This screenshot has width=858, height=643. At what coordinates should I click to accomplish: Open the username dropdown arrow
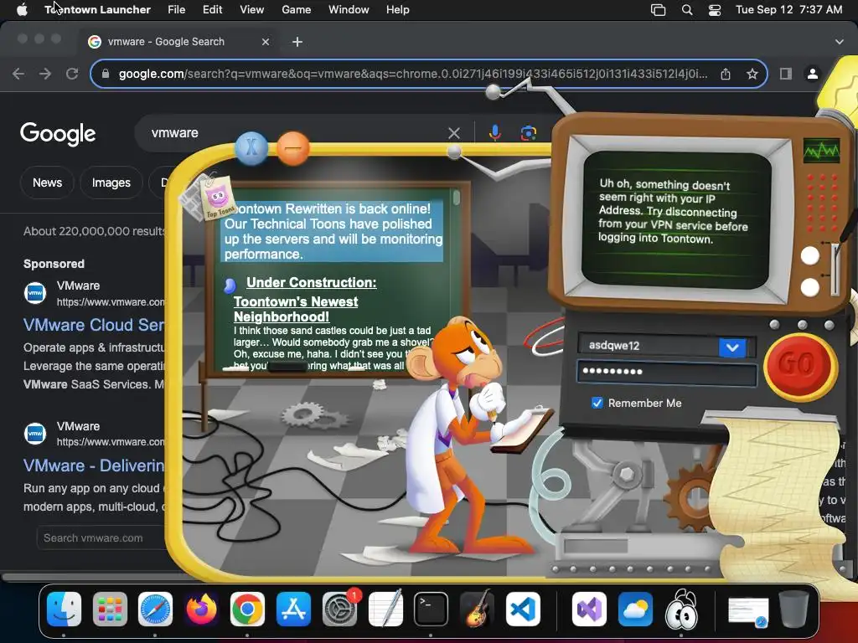point(732,347)
